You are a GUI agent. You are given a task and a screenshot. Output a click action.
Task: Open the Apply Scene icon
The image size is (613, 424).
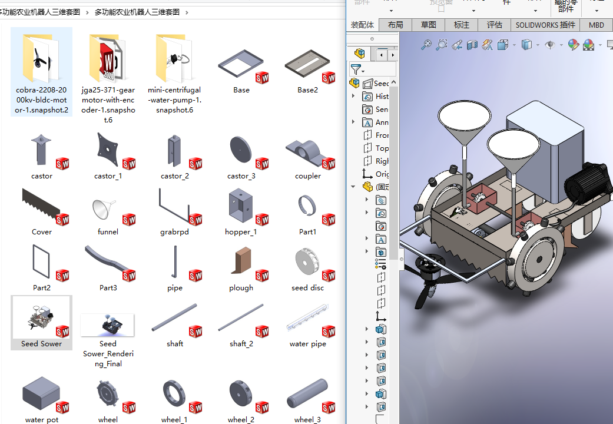point(588,45)
